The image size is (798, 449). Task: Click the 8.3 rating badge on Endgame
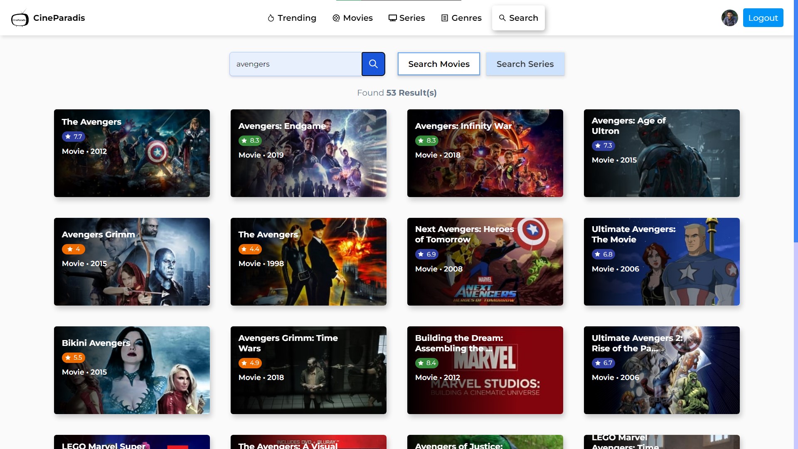tap(250, 141)
